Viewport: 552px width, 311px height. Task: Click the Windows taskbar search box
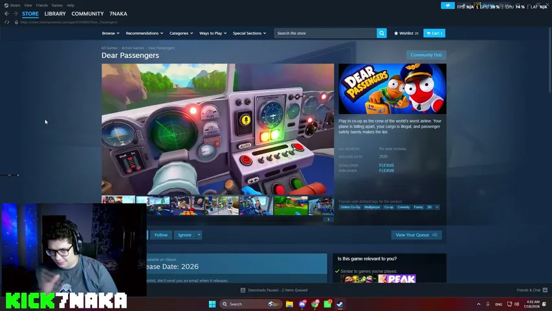coord(250,304)
